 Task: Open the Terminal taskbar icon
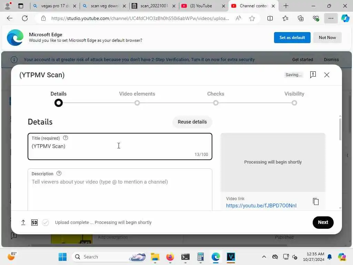(x=185, y=257)
